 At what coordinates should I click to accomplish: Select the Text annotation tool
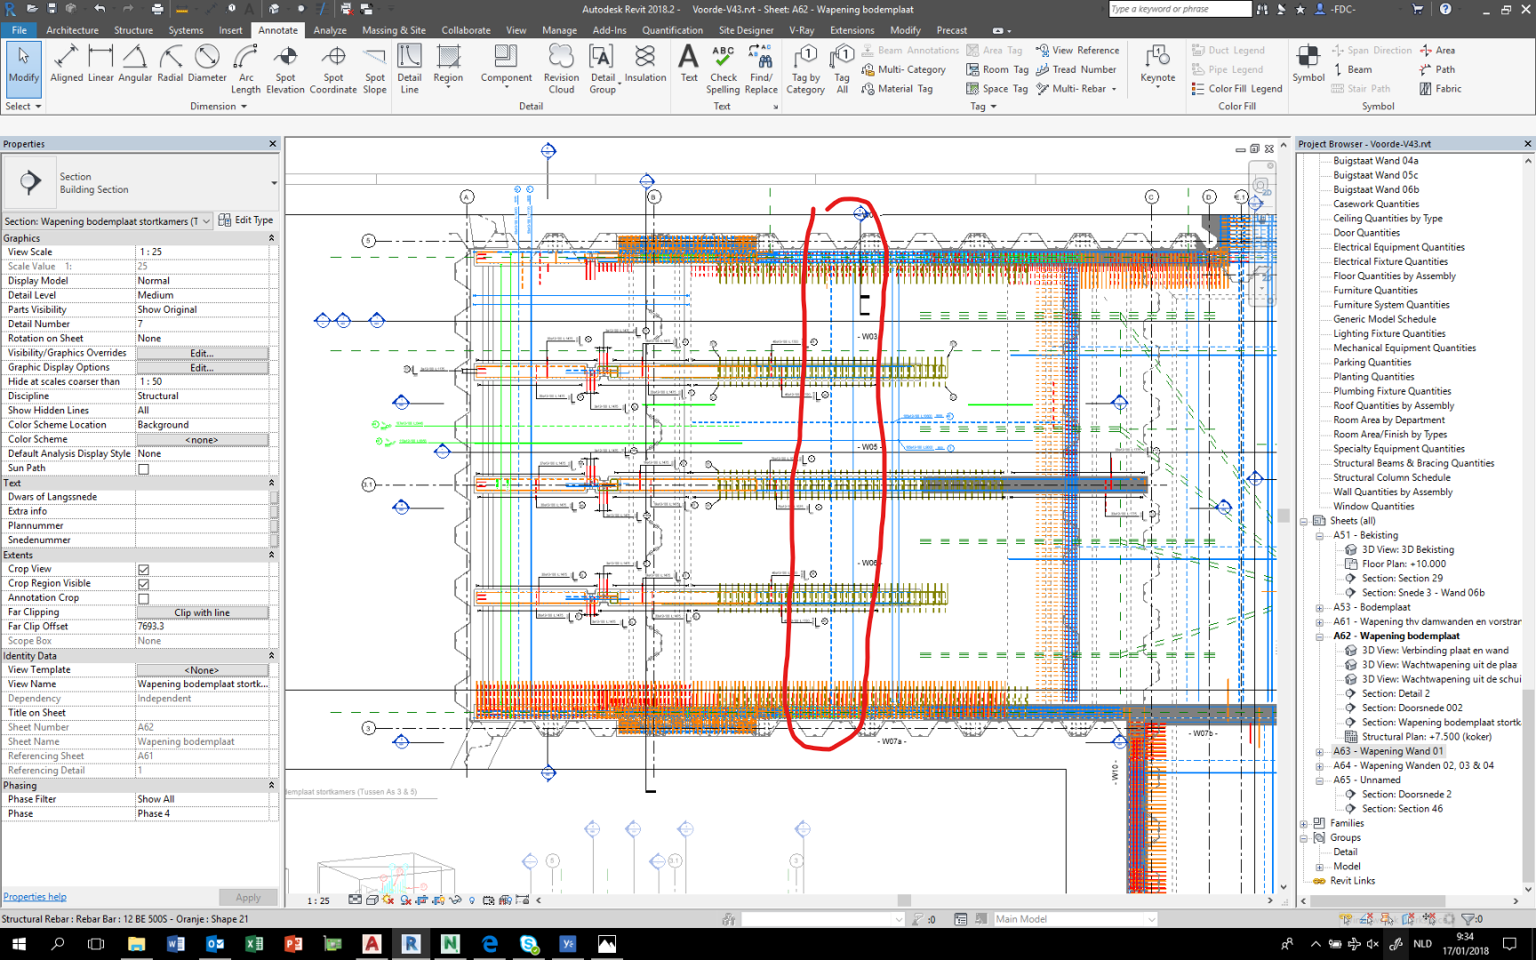point(688,67)
